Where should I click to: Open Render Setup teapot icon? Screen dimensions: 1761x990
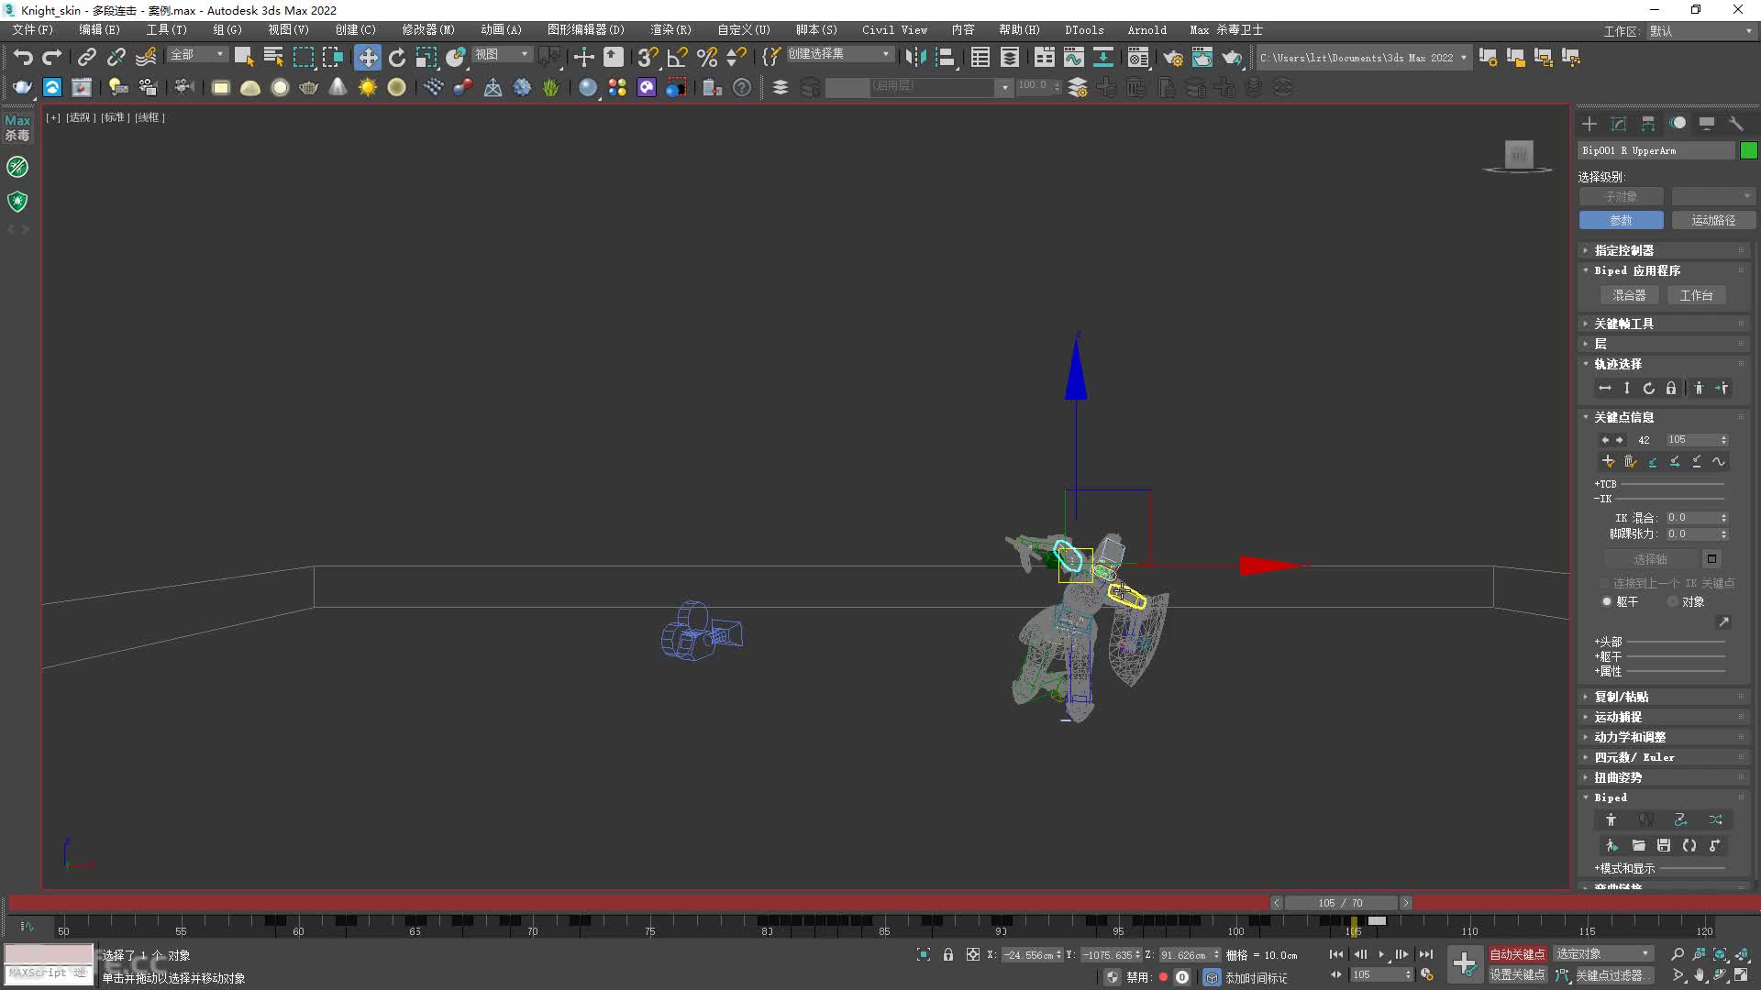coord(1173,57)
